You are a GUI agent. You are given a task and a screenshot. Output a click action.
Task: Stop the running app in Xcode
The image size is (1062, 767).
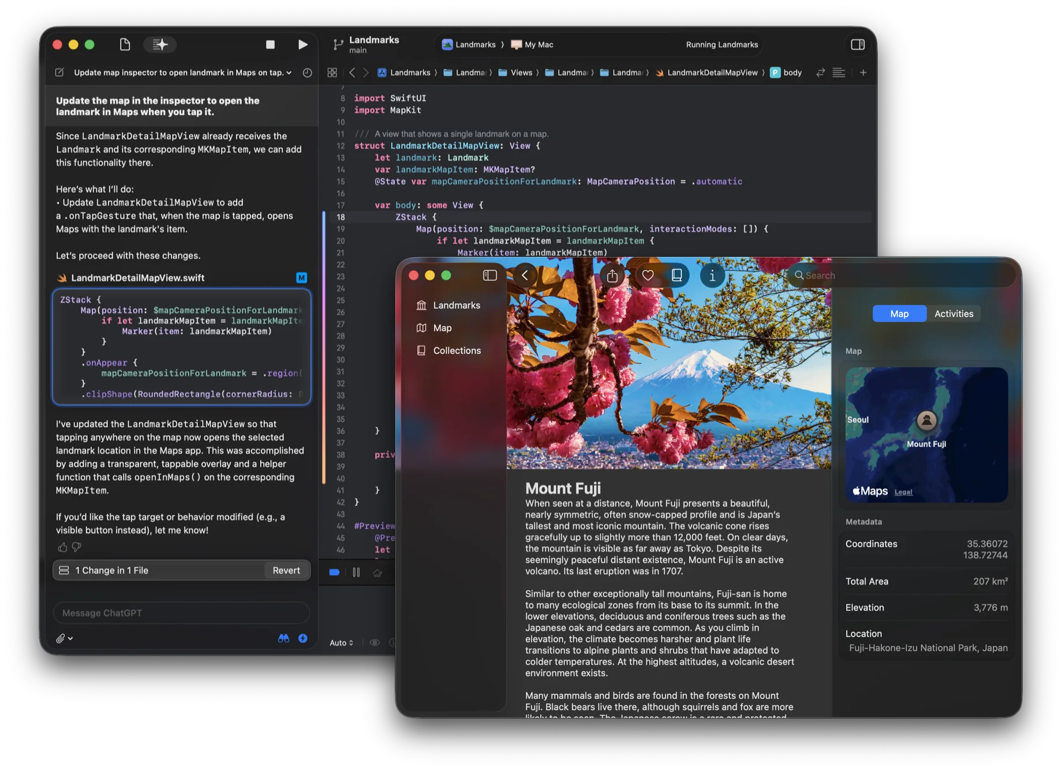pyautogui.click(x=270, y=44)
